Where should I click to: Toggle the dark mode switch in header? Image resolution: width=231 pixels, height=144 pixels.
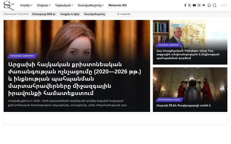tap(224, 5)
